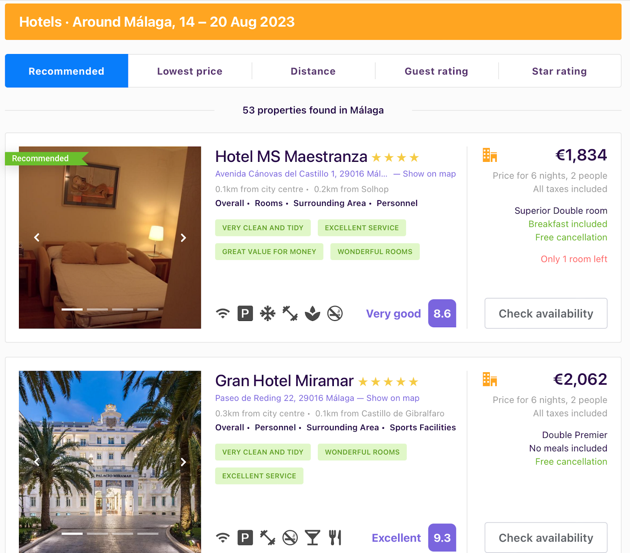Show previous photo of Hotel MS Maestranza
Image resolution: width=630 pixels, height=553 pixels.
(x=37, y=238)
